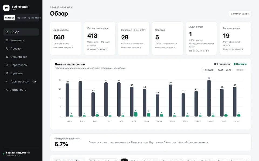Screen dimensions: 259x161
Task: Click the Обзор page heading
Action: click(59, 13)
